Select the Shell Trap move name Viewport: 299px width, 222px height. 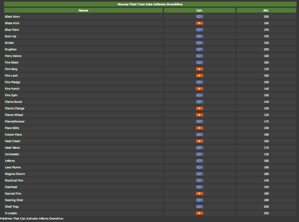(x=12, y=207)
